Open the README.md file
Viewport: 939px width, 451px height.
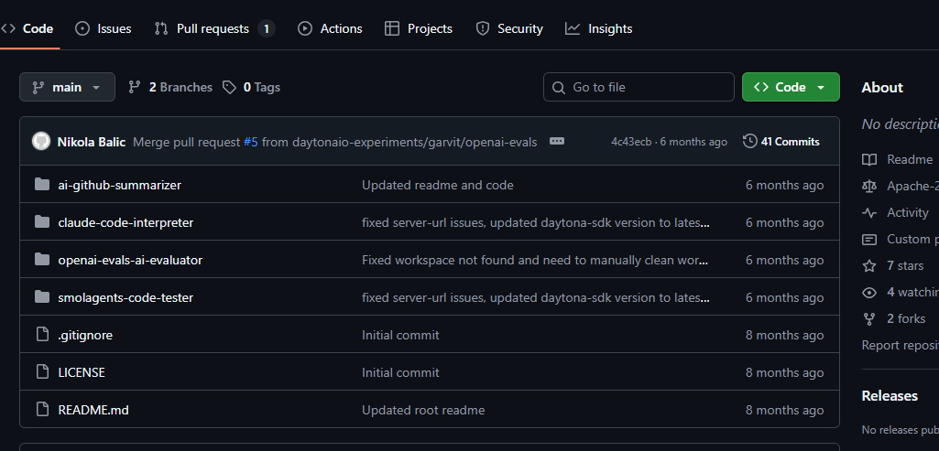[x=93, y=411]
